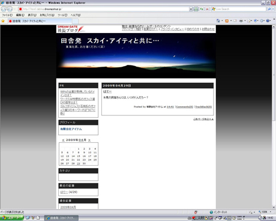This screenshot has height=221, width=276.
Task: Open the ファイル(F) menu
Action: point(7,15)
